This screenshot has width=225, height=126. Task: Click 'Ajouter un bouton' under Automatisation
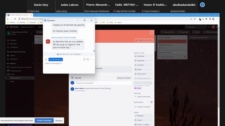(143, 107)
